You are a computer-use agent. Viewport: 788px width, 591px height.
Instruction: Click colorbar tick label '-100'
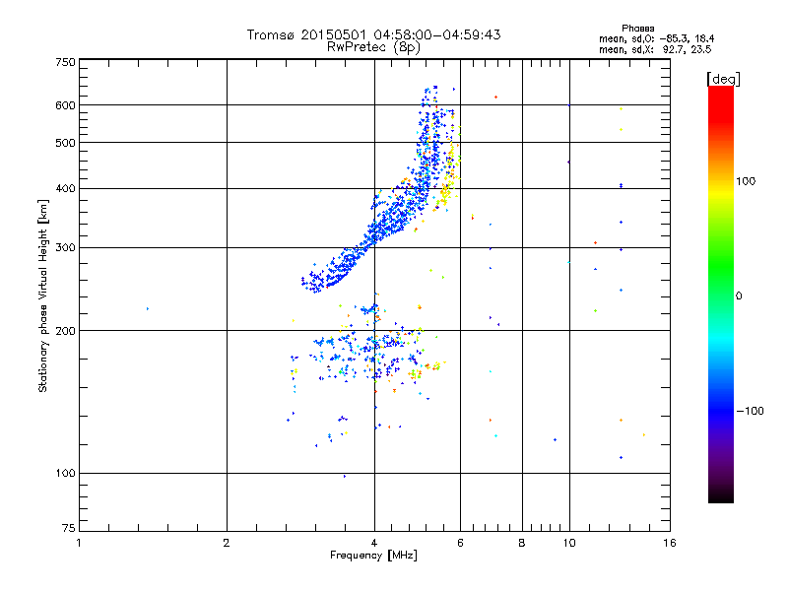click(750, 411)
